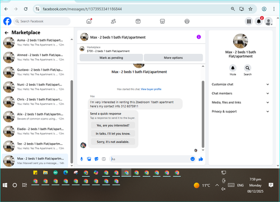Open the Sticky Notes taskbar icon

click(35, 172)
